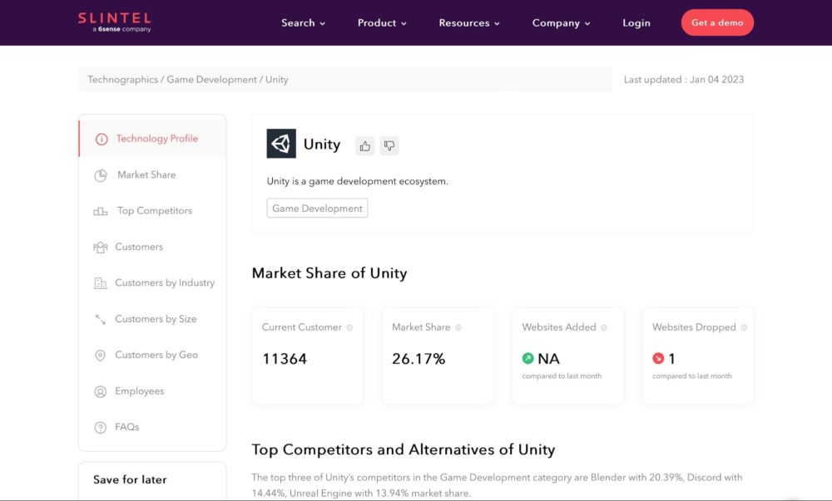Click the Save for later option
832x501 pixels.
[x=129, y=479]
